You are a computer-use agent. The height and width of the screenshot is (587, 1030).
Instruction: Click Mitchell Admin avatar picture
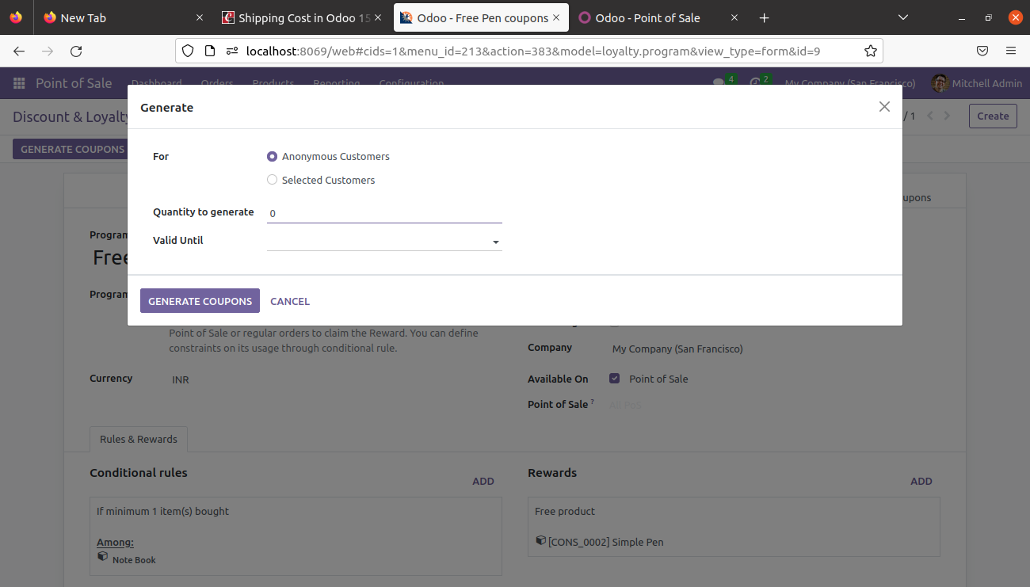pos(940,83)
